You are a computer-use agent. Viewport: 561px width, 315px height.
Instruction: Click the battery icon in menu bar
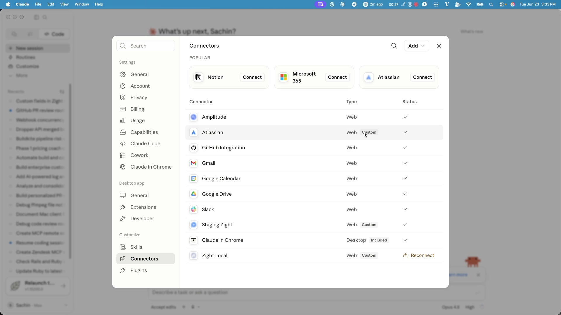480,4
